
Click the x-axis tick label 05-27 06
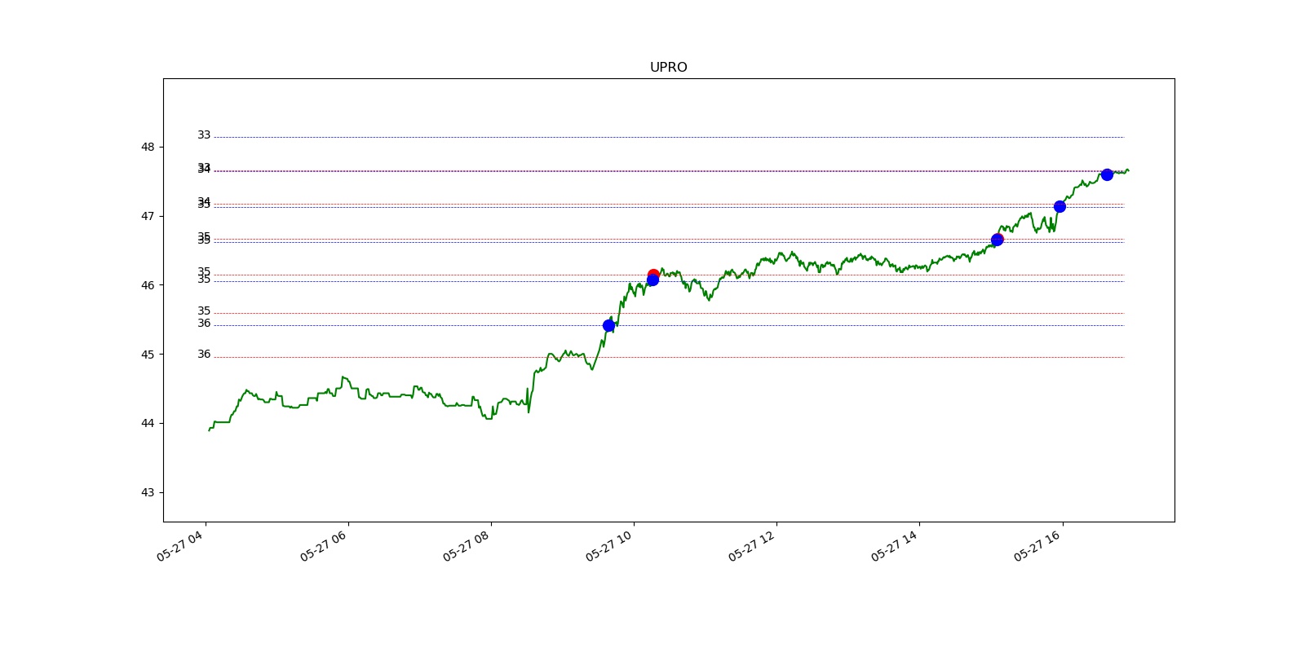click(x=322, y=545)
